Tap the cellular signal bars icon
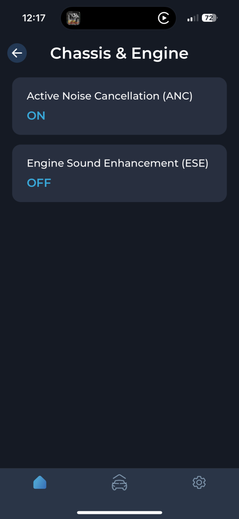Screen dimensions: 239x519 pos(193,18)
